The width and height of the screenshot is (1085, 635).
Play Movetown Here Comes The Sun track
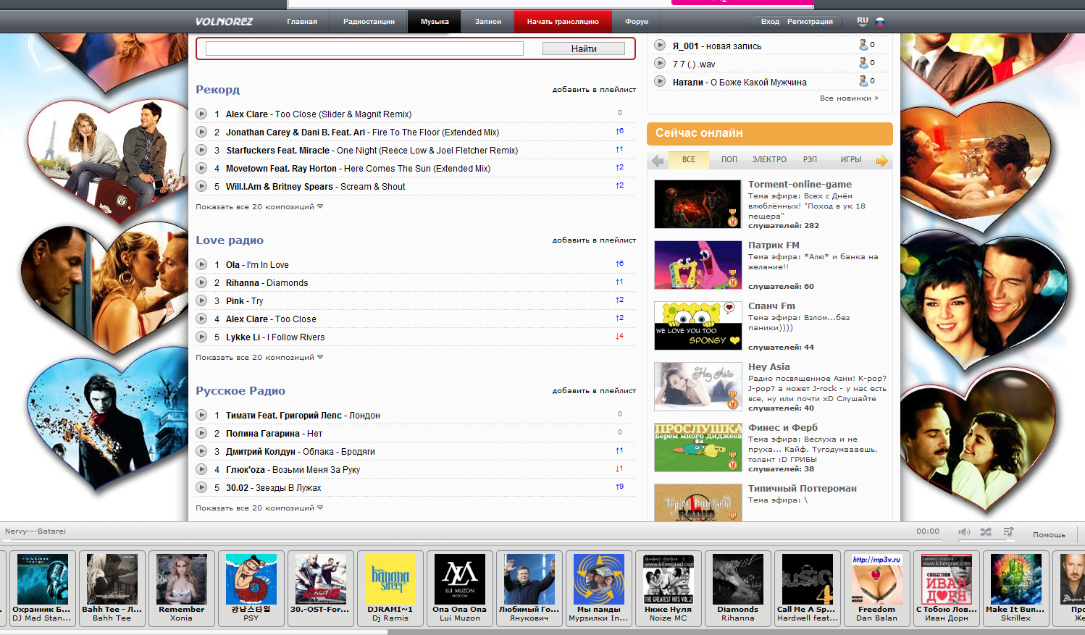(x=201, y=168)
